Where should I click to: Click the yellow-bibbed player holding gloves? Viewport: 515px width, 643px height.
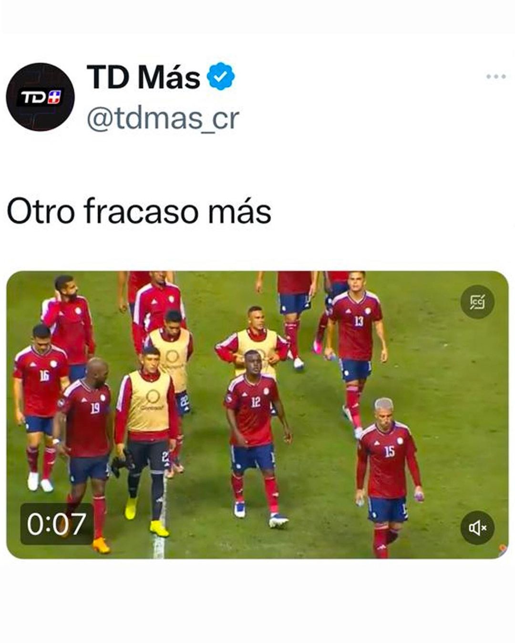click(145, 438)
